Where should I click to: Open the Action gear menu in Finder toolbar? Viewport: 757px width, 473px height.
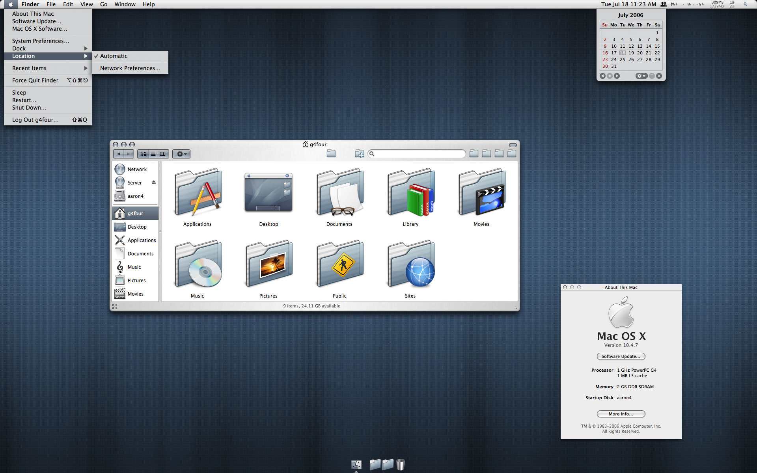181,154
